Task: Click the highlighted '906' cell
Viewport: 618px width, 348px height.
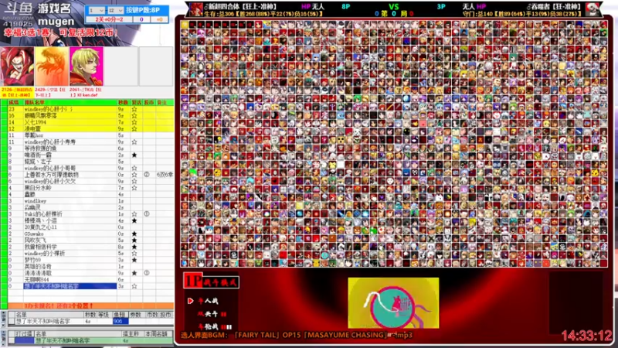Action: click(x=121, y=321)
